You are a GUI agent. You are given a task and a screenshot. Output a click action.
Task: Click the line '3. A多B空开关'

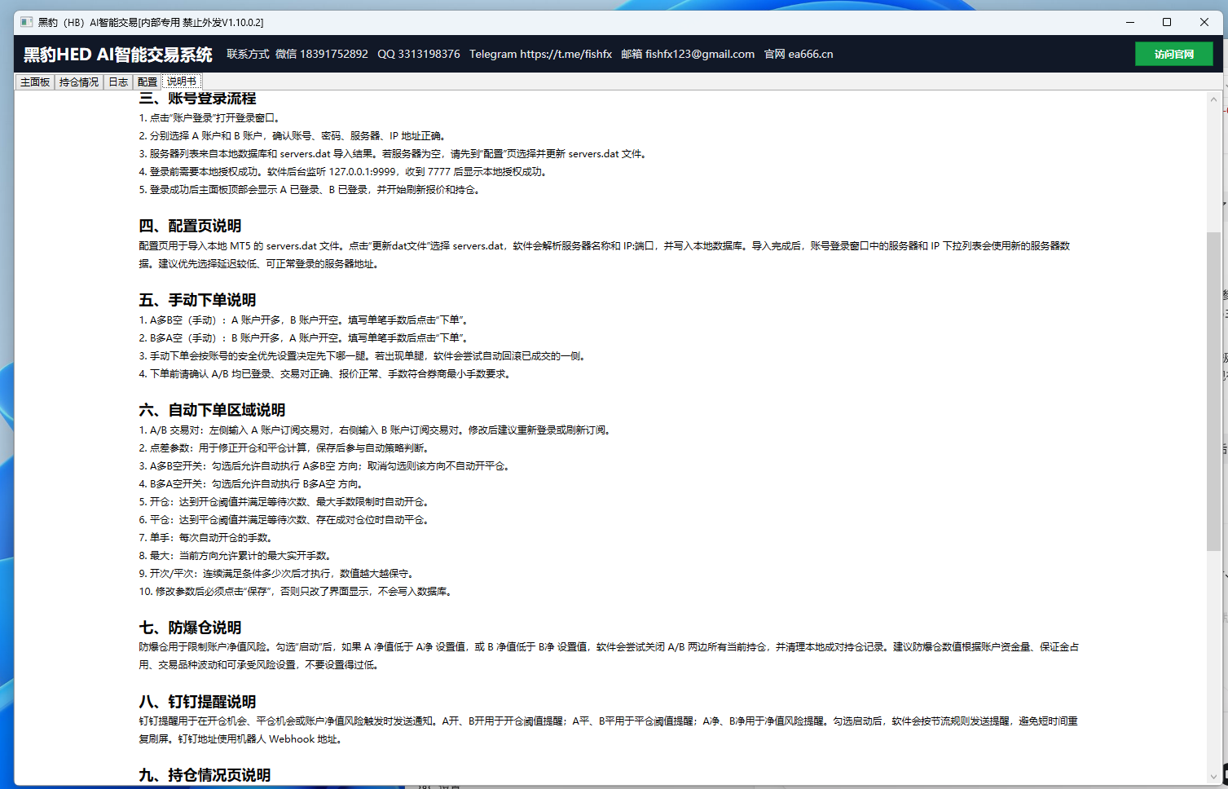[325, 466]
